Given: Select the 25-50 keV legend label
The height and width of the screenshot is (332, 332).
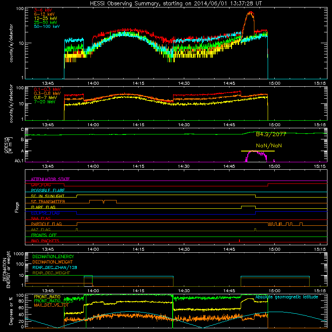Looking at the screenshot, I should pyautogui.click(x=46, y=22).
